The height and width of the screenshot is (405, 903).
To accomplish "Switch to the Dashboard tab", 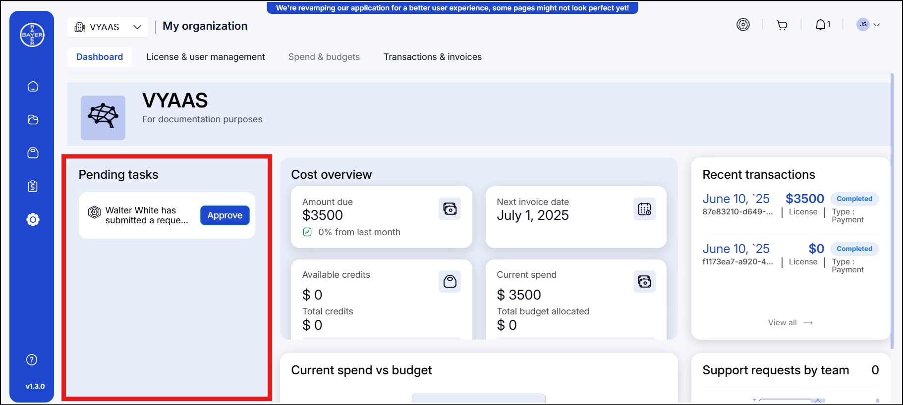I will (x=100, y=57).
